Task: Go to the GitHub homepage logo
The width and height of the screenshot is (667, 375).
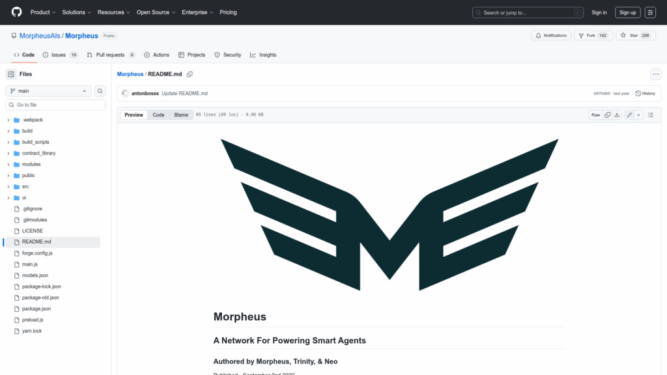Action: [x=16, y=12]
